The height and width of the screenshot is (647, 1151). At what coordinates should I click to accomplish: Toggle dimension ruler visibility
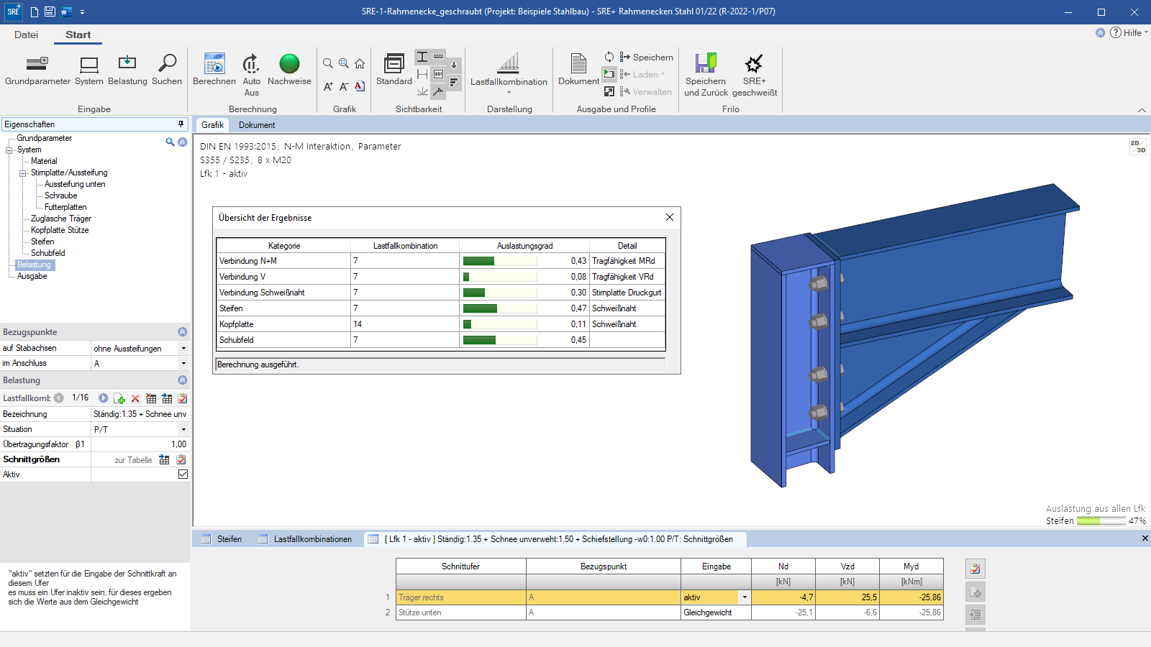[438, 57]
